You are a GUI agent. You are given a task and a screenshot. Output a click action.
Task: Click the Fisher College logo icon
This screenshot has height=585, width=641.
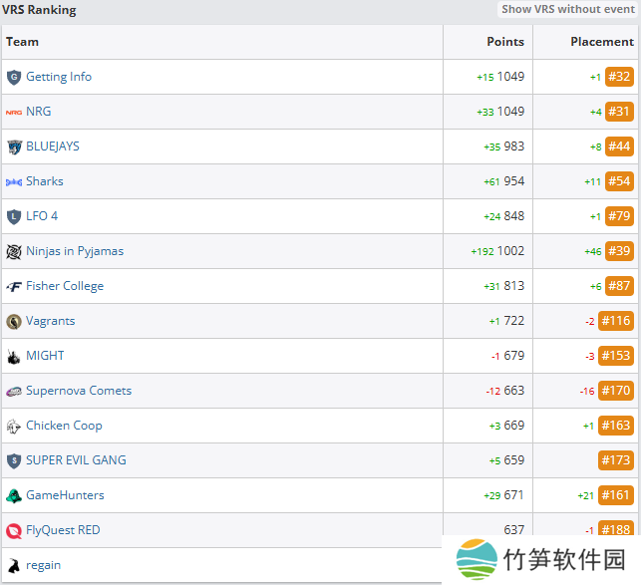[x=14, y=286]
